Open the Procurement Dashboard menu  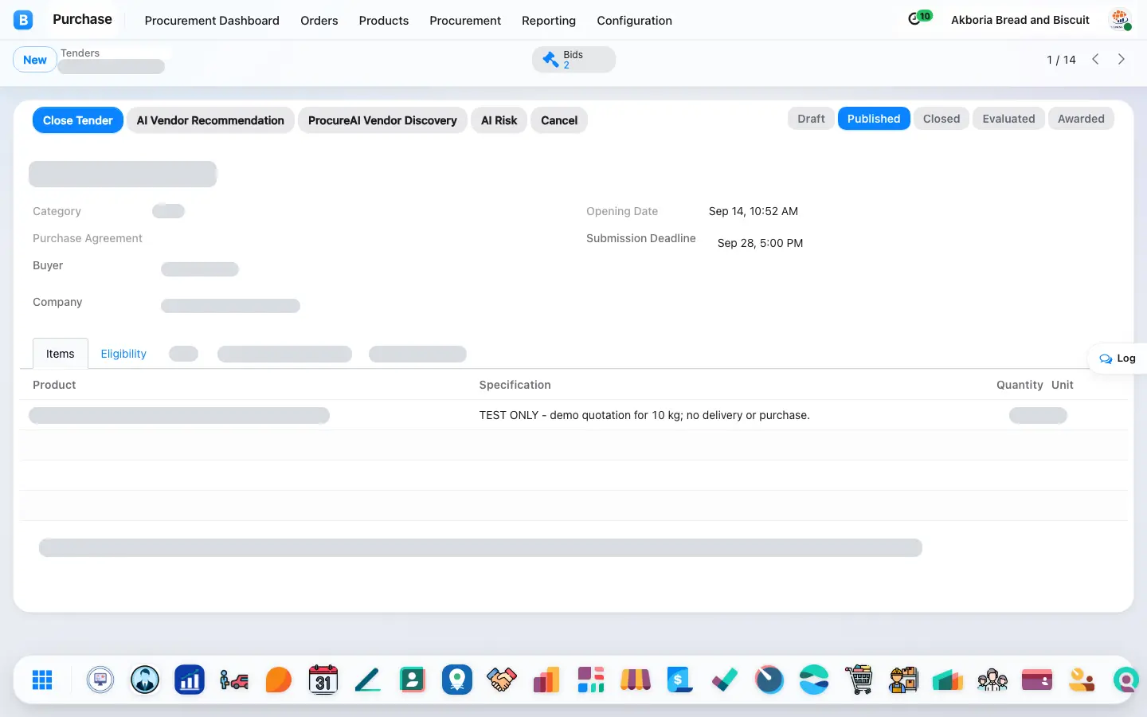click(x=212, y=21)
